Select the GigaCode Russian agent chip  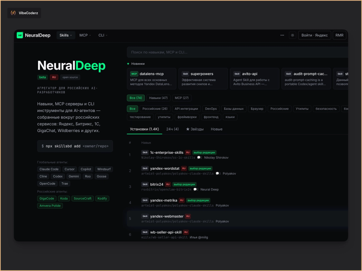pyautogui.click(x=47, y=198)
